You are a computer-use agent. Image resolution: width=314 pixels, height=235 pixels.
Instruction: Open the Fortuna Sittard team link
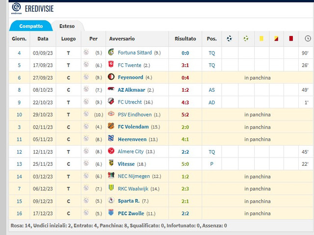(134, 52)
